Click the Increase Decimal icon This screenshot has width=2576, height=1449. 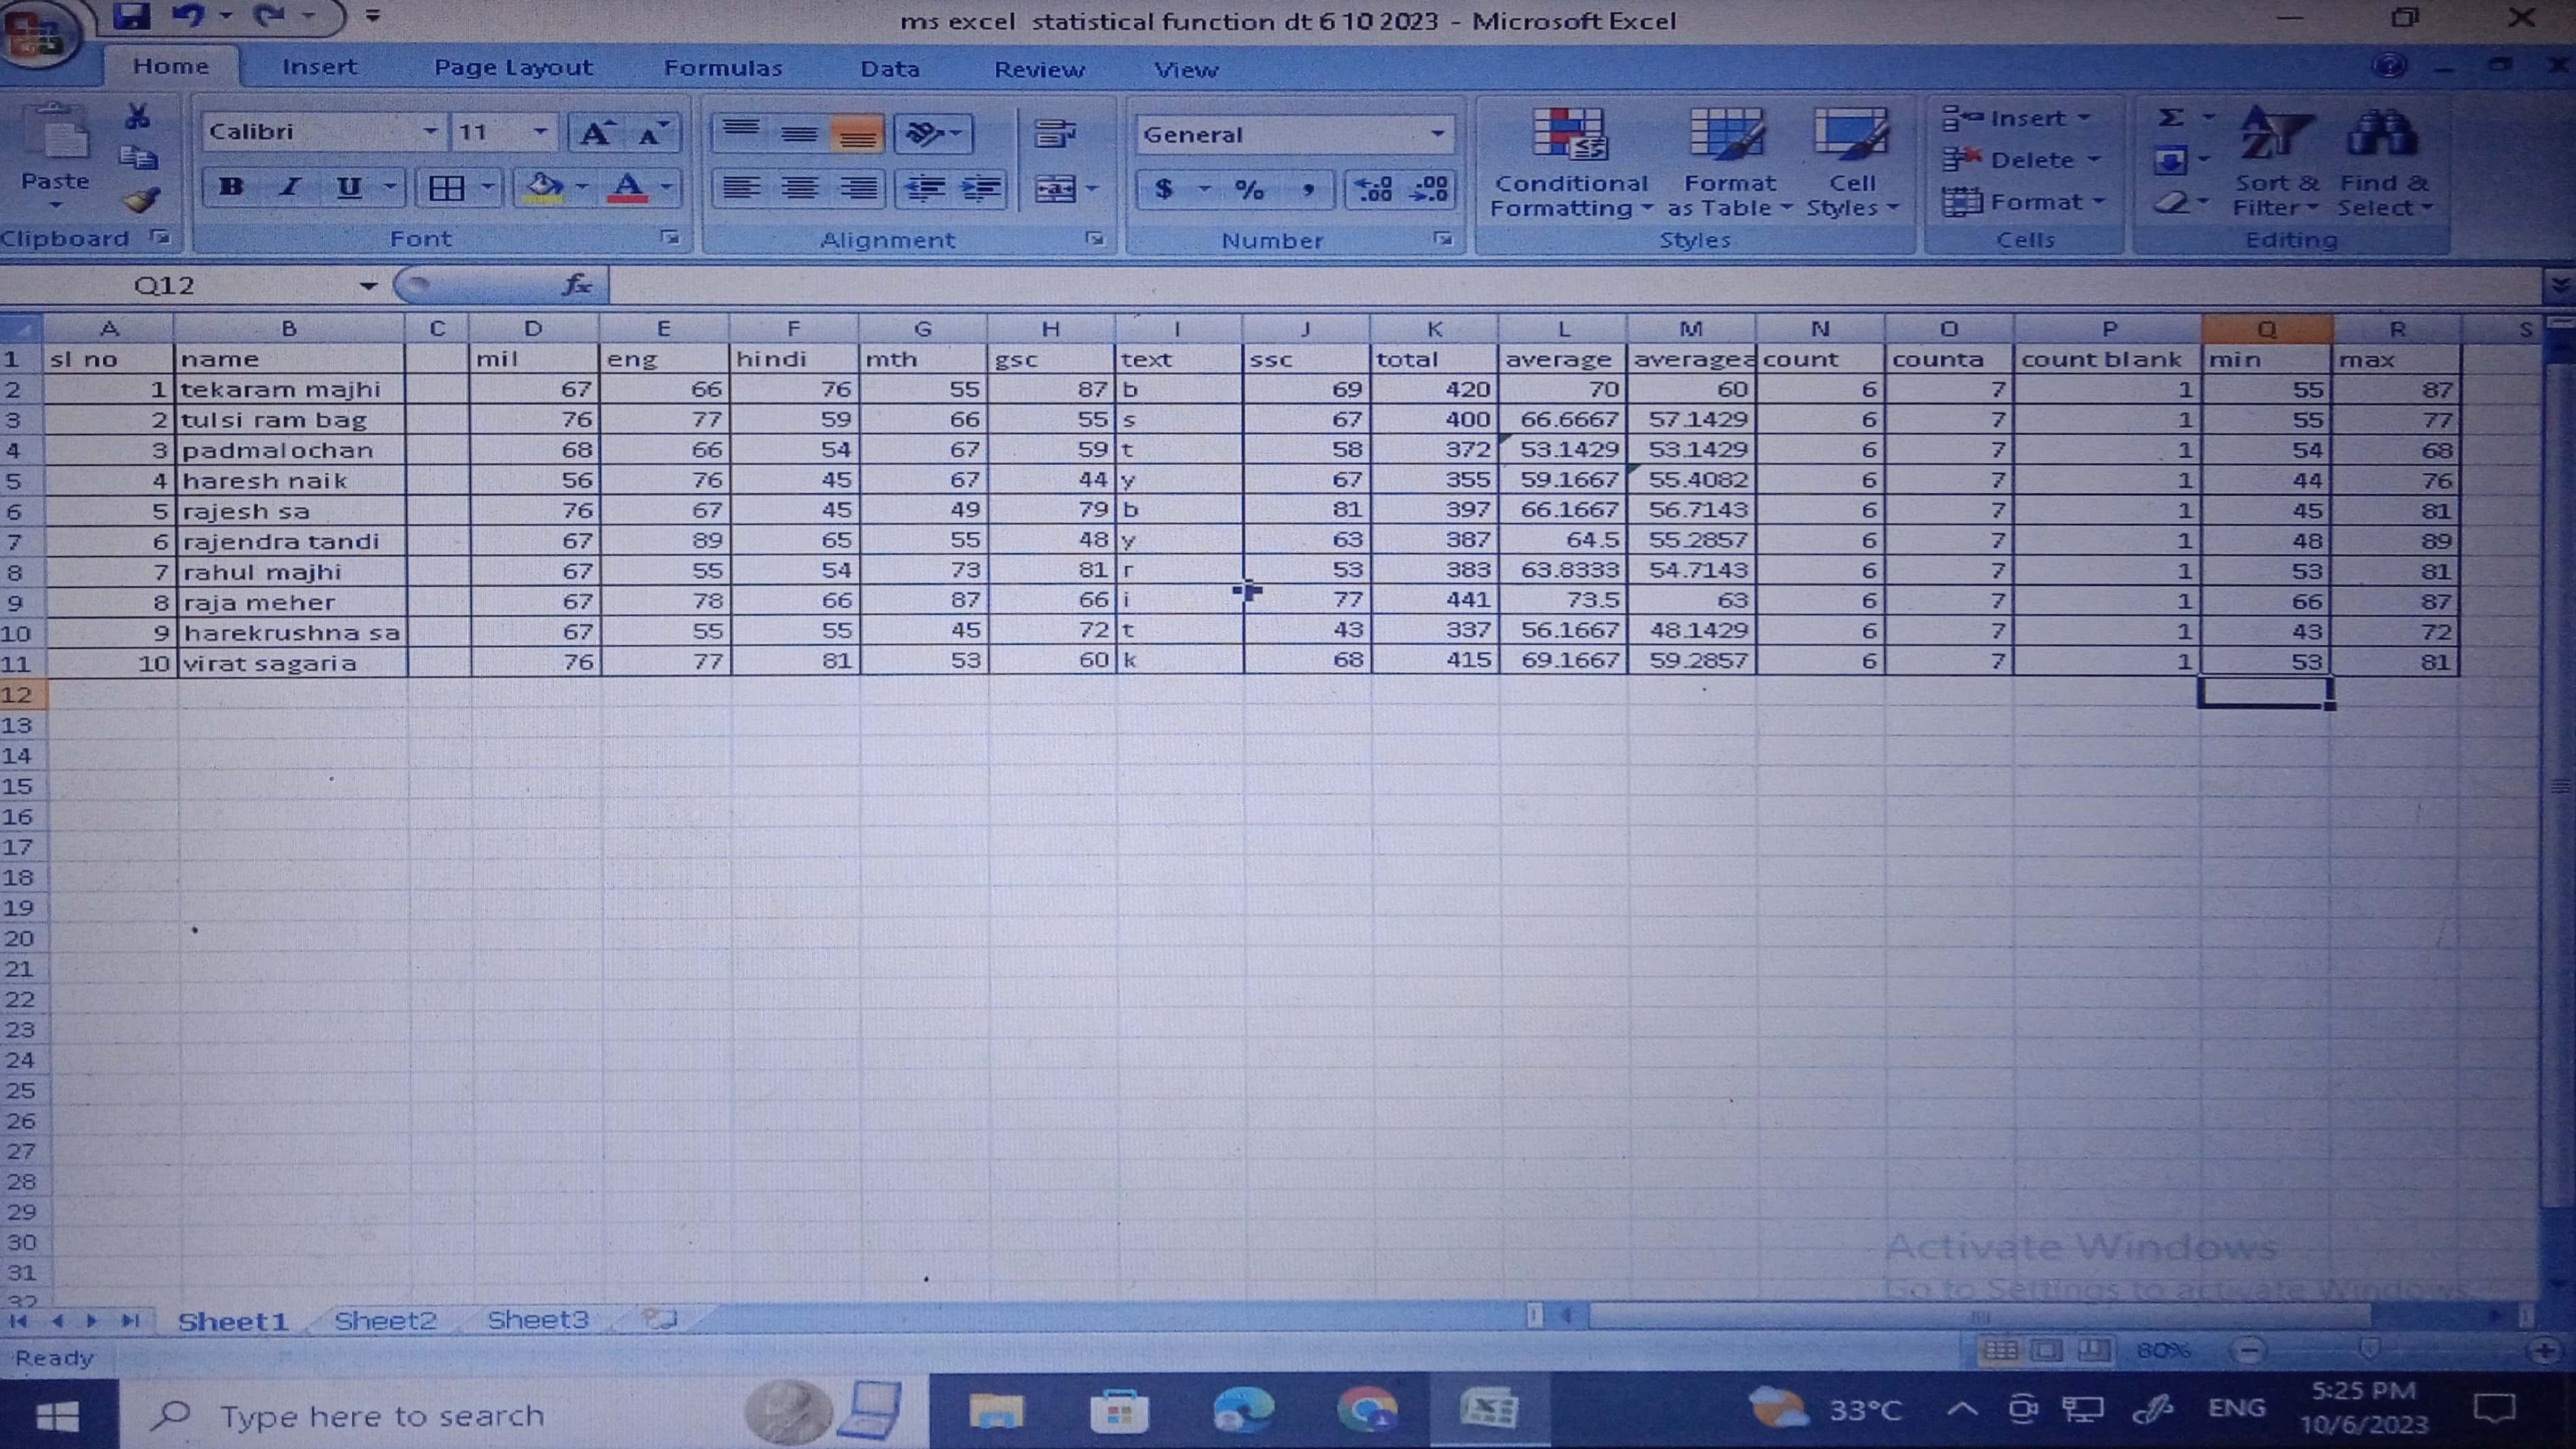tap(1373, 189)
